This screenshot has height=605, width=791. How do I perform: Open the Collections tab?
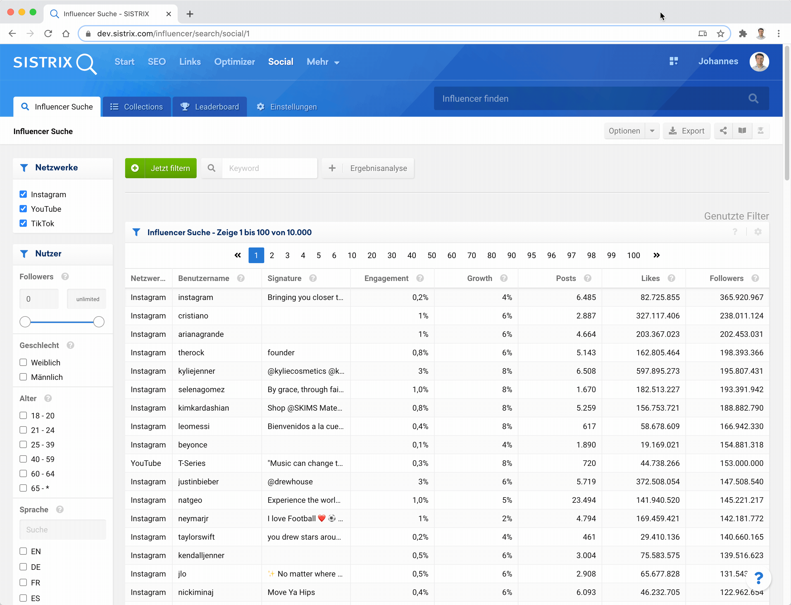pos(137,107)
